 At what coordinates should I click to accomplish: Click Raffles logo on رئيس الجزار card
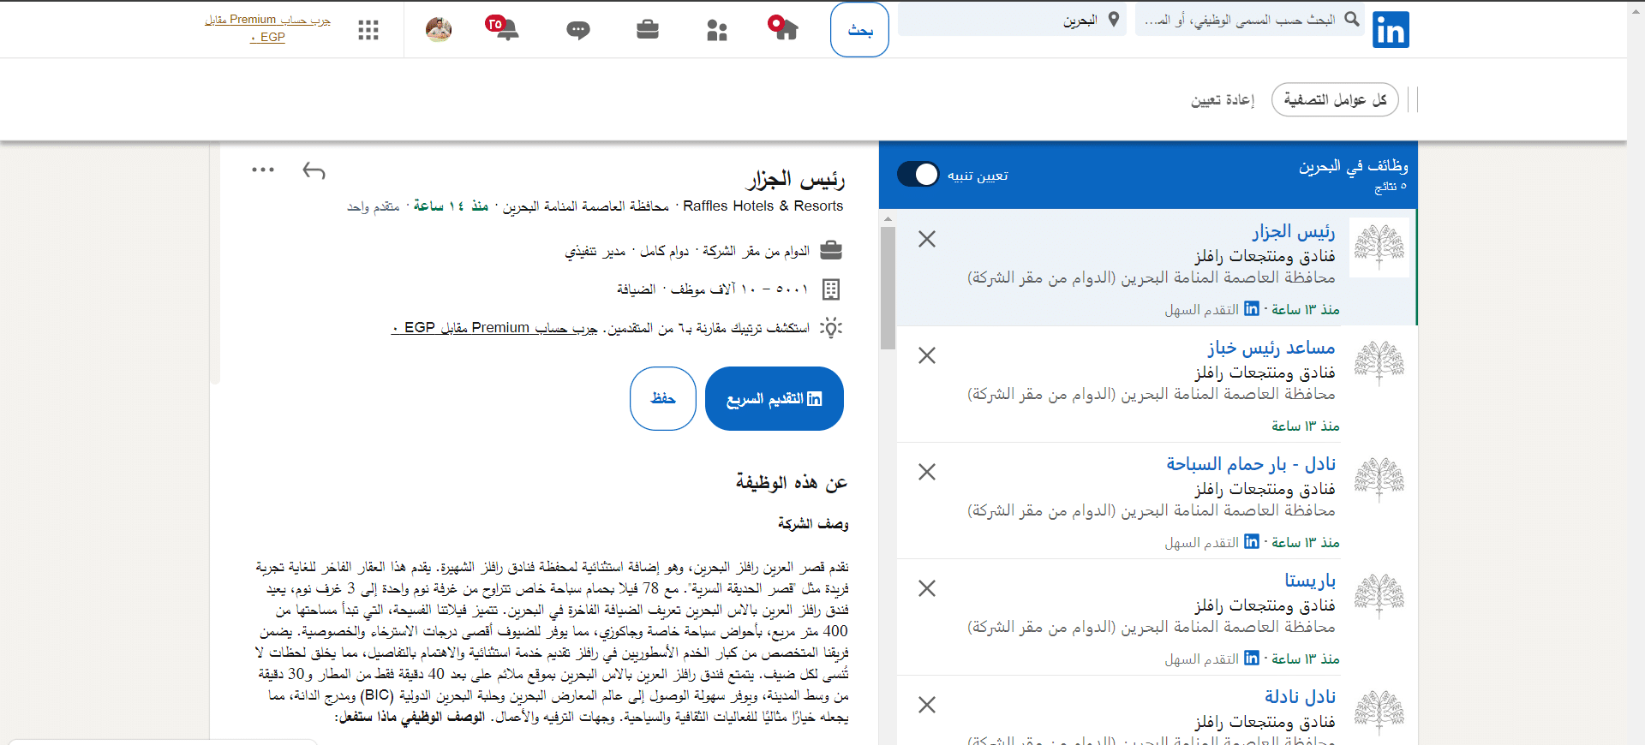(1379, 247)
